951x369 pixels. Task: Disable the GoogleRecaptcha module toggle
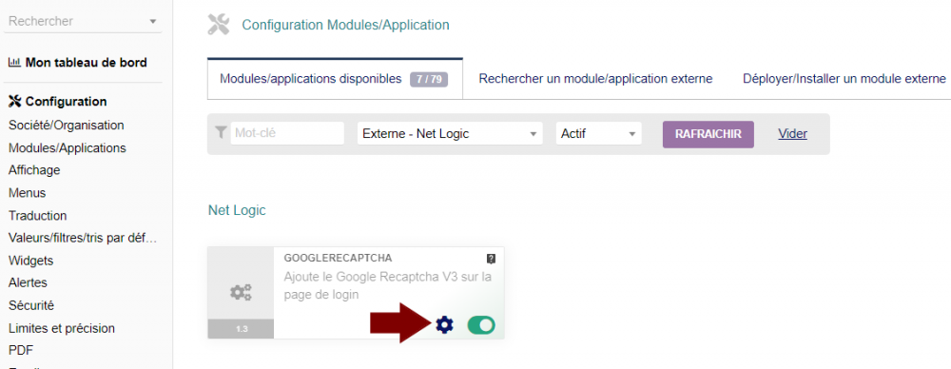(481, 325)
